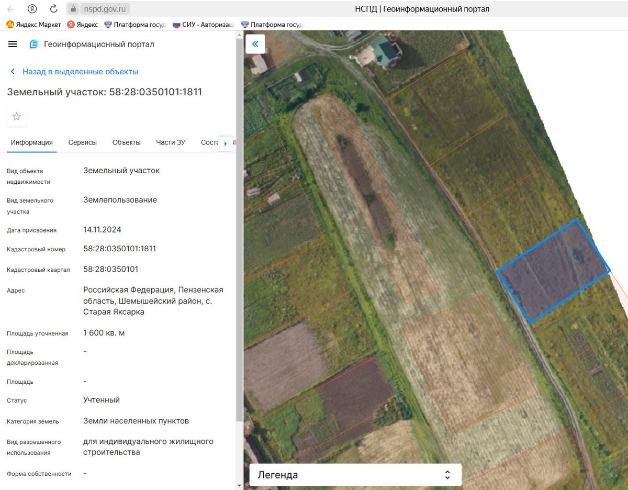
Task: Click the Землепользование value
Action: (120, 200)
